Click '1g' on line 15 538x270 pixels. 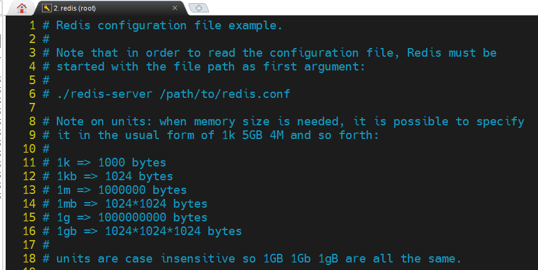point(63,218)
